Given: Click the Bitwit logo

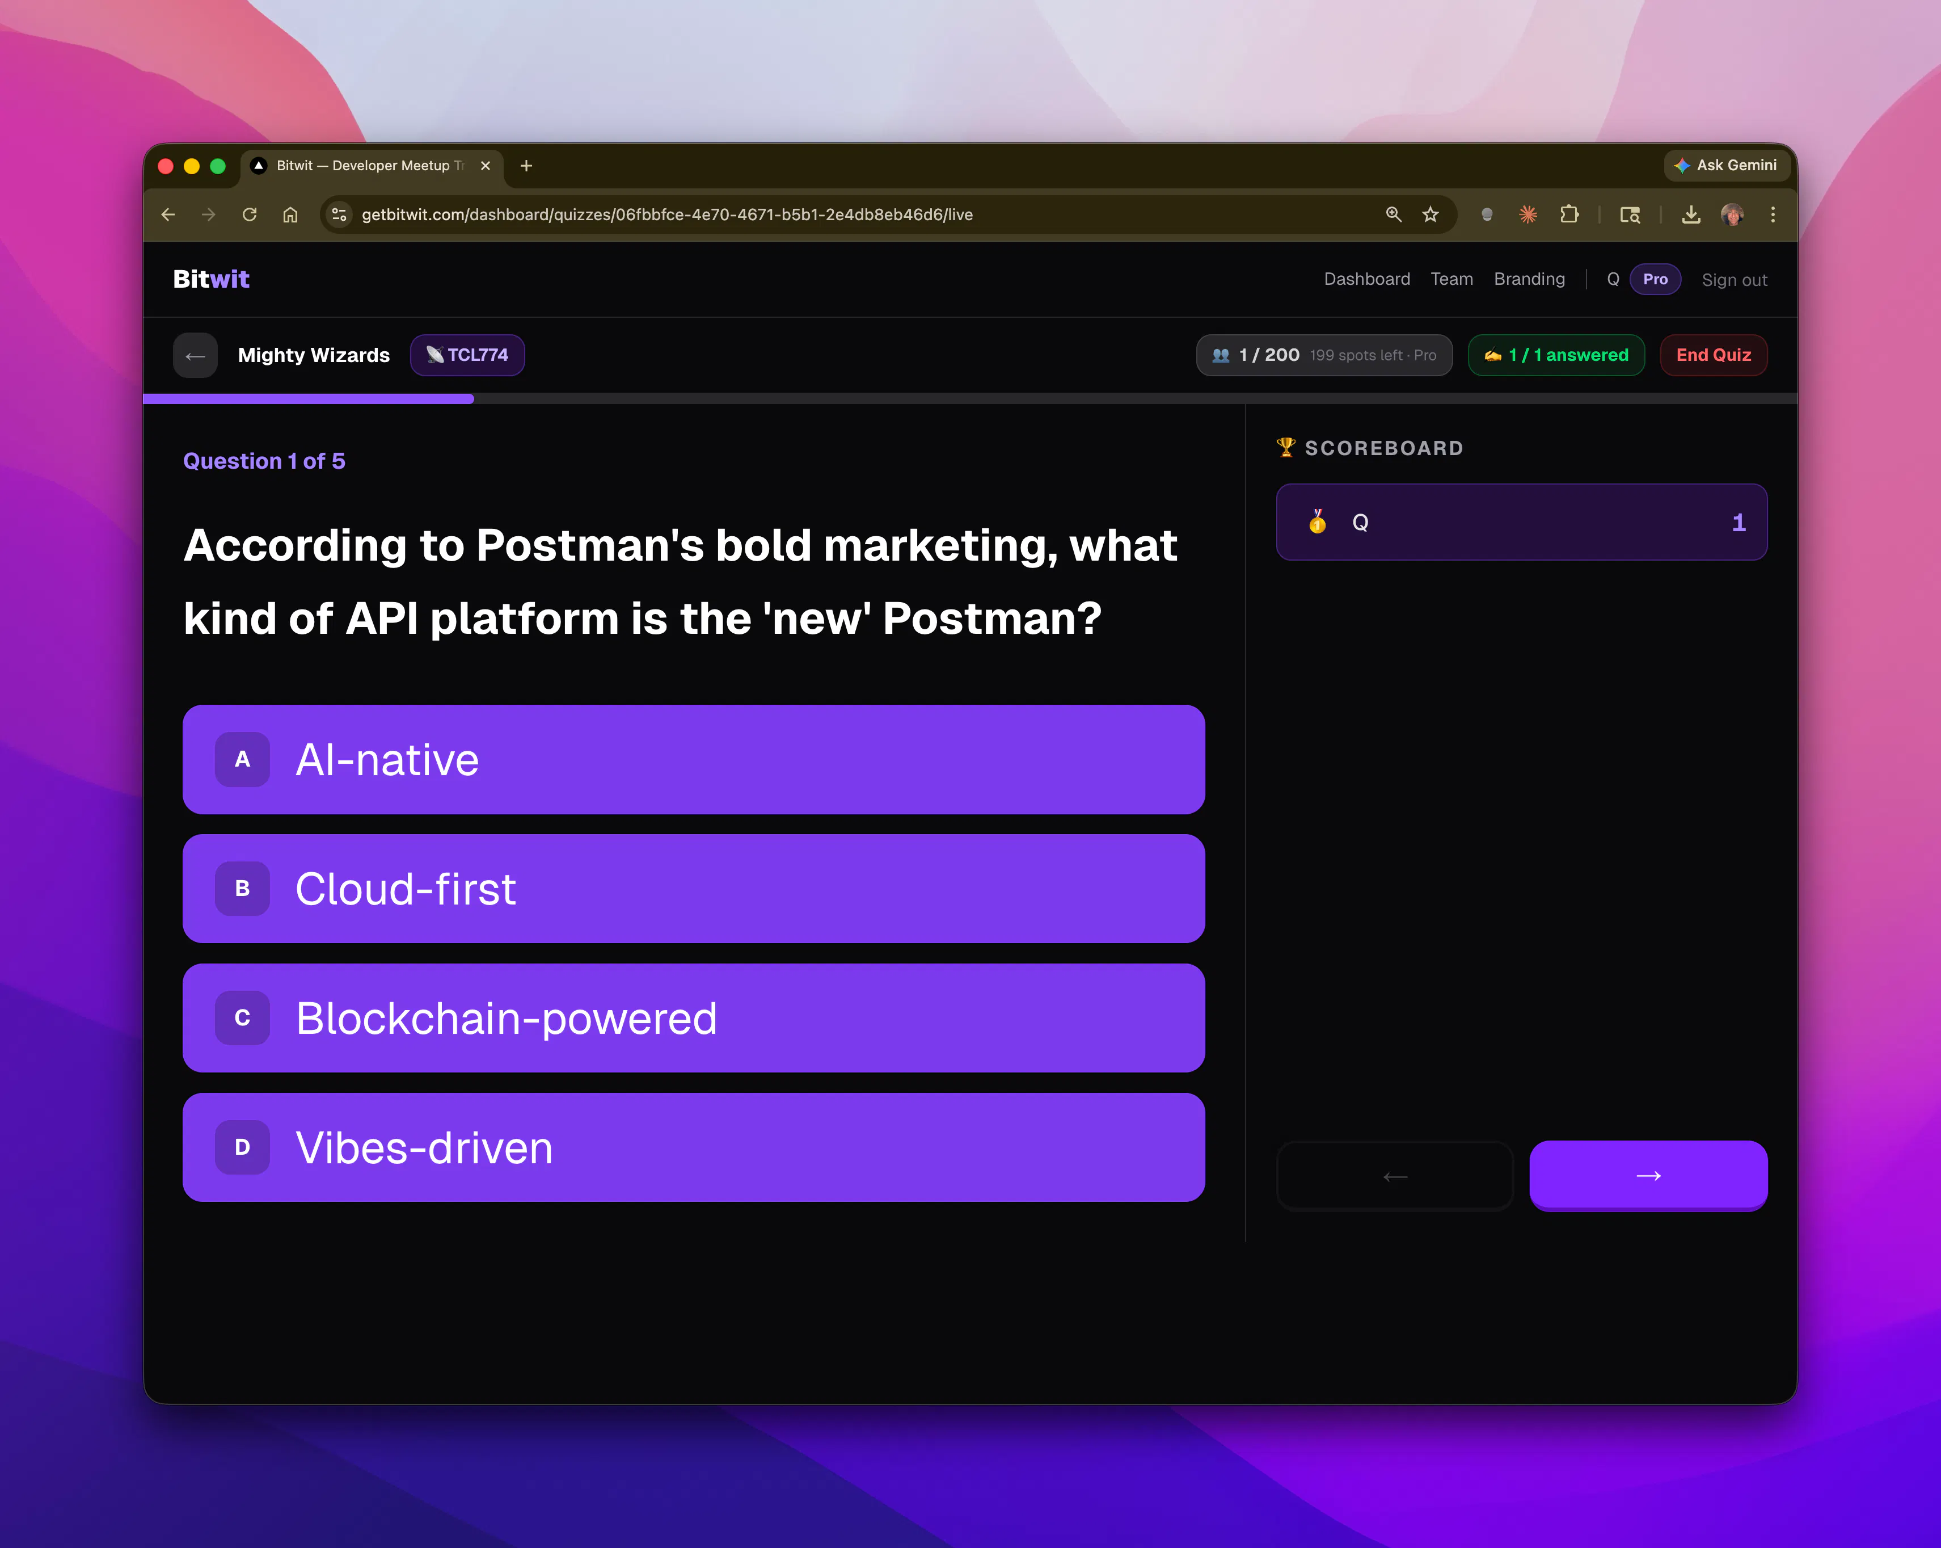Looking at the screenshot, I should (x=212, y=279).
